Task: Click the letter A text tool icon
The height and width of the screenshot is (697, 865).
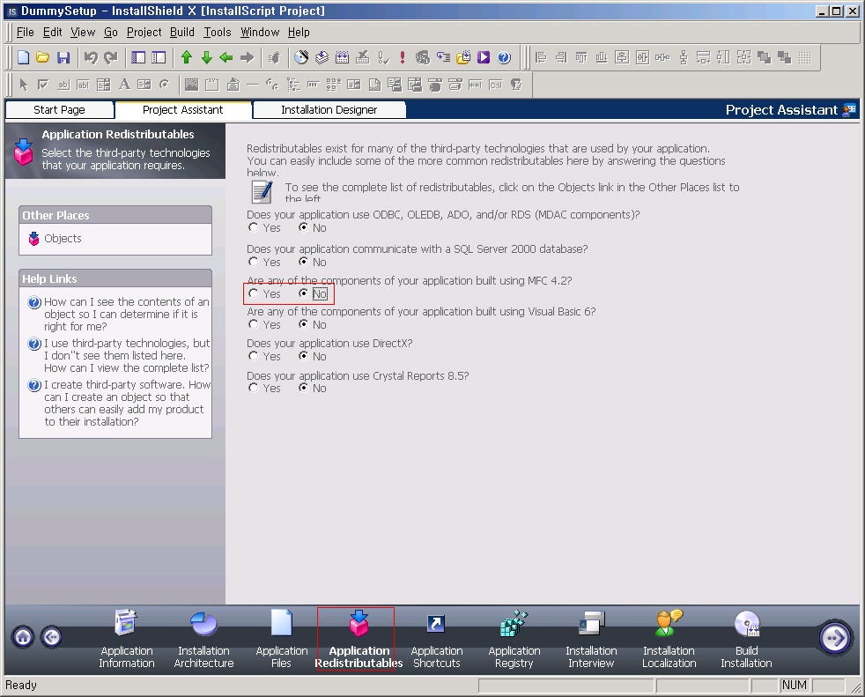Action: point(125,85)
